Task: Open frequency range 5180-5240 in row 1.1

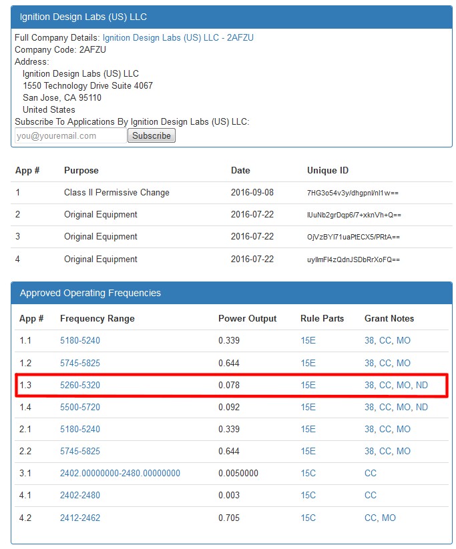Action: [x=80, y=340]
